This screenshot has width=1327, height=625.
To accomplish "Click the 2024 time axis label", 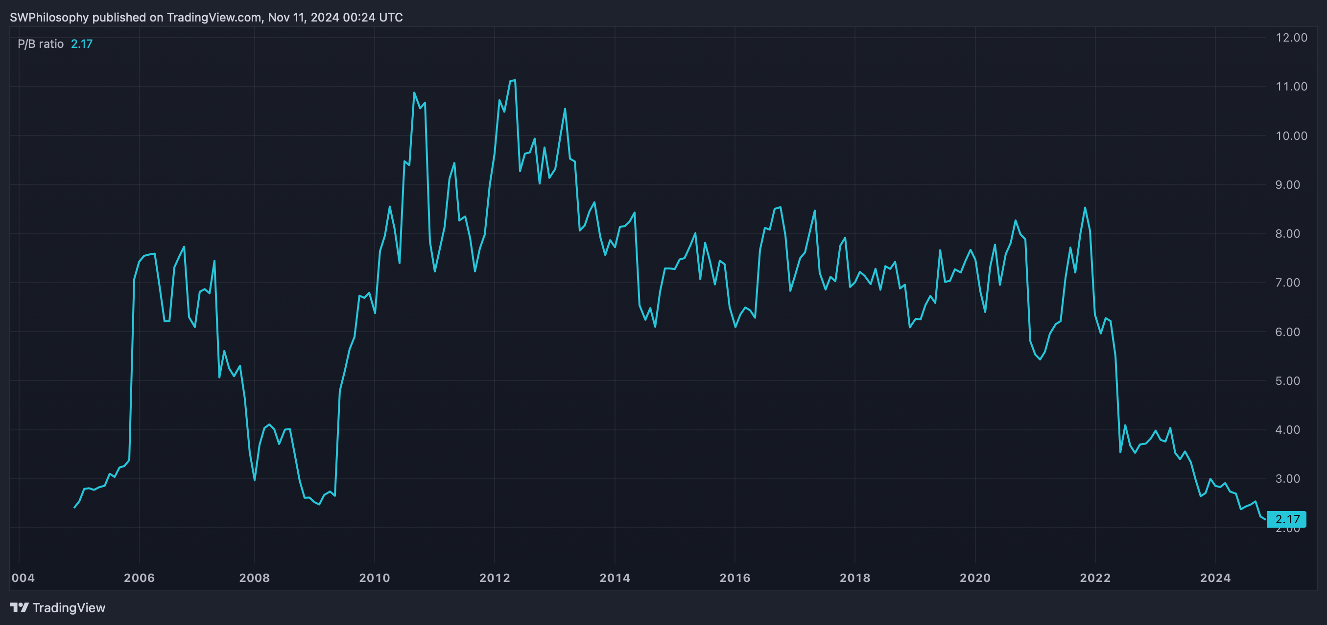I will (x=1215, y=578).
